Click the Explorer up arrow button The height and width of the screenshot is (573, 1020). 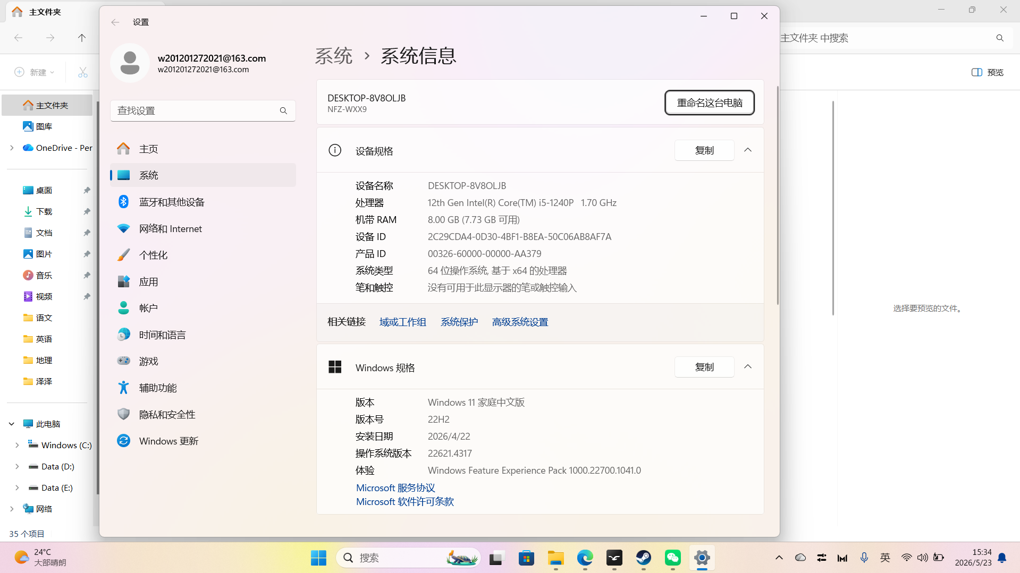[x=81, y=38]
